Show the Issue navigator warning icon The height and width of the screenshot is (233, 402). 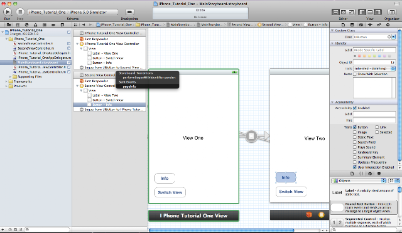(x=36, y=25)
